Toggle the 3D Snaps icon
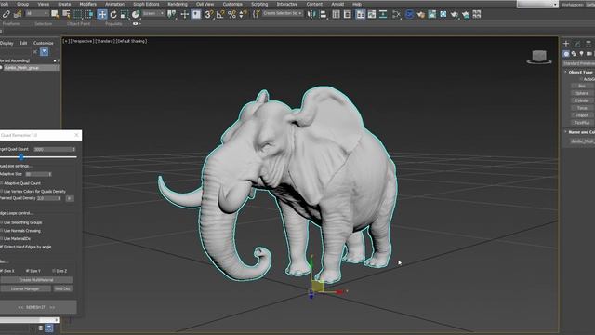The height and width of the screenshot is (335, 595). coord(208,15)
